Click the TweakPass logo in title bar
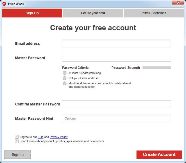This screenshot has height=163, width=186. (x=4, y=4)
